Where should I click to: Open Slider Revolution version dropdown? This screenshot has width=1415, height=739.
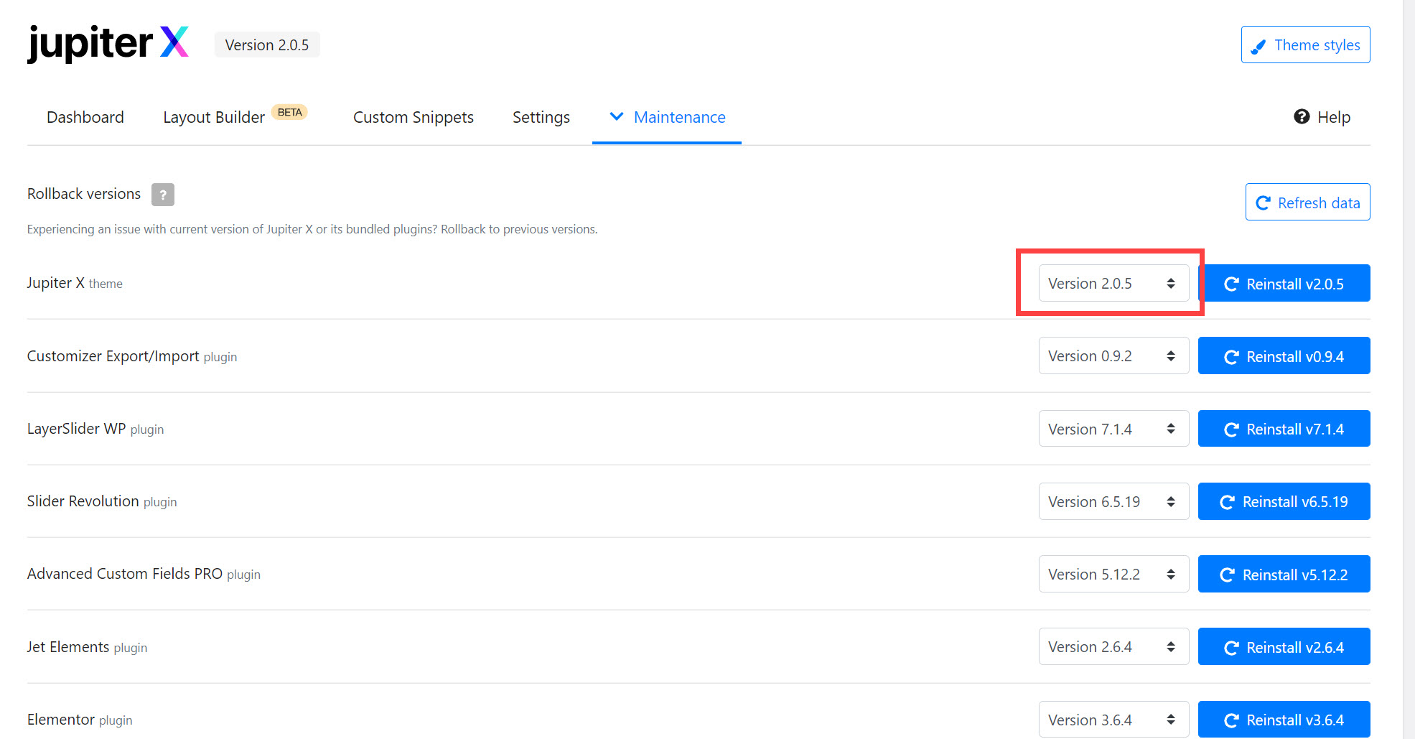(x=1113, y=501)
